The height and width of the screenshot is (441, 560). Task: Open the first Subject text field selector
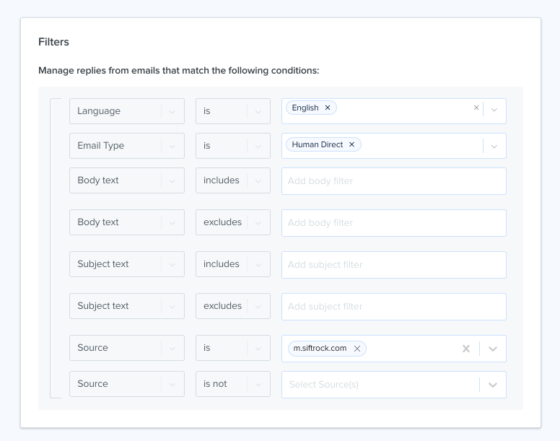[127, 264]
